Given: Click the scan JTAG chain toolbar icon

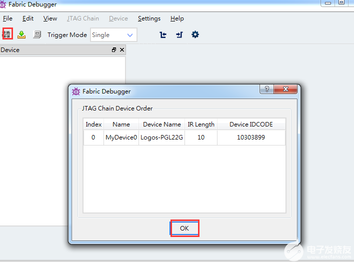Looking at the screenshot, I should point(7,34).
